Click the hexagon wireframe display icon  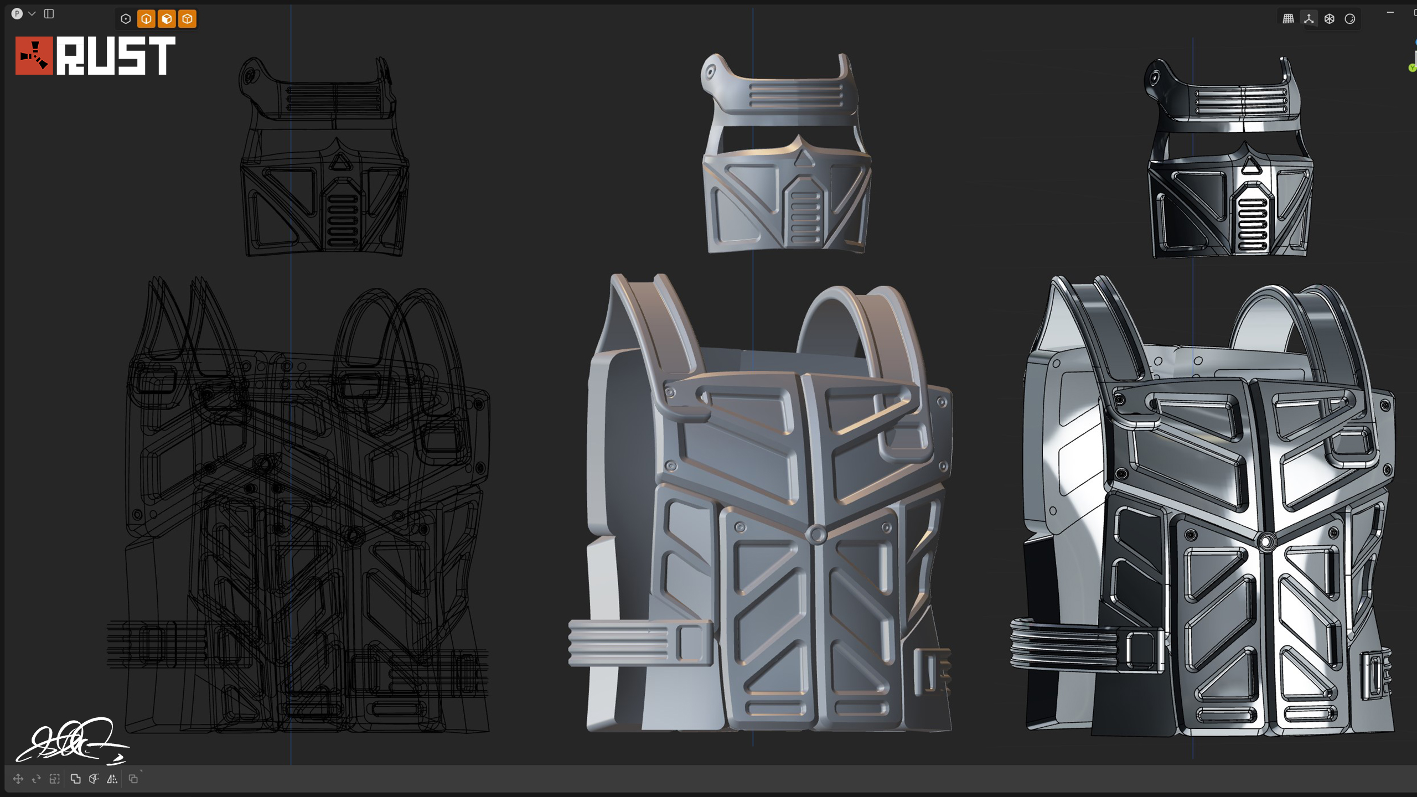[1329, 19]
